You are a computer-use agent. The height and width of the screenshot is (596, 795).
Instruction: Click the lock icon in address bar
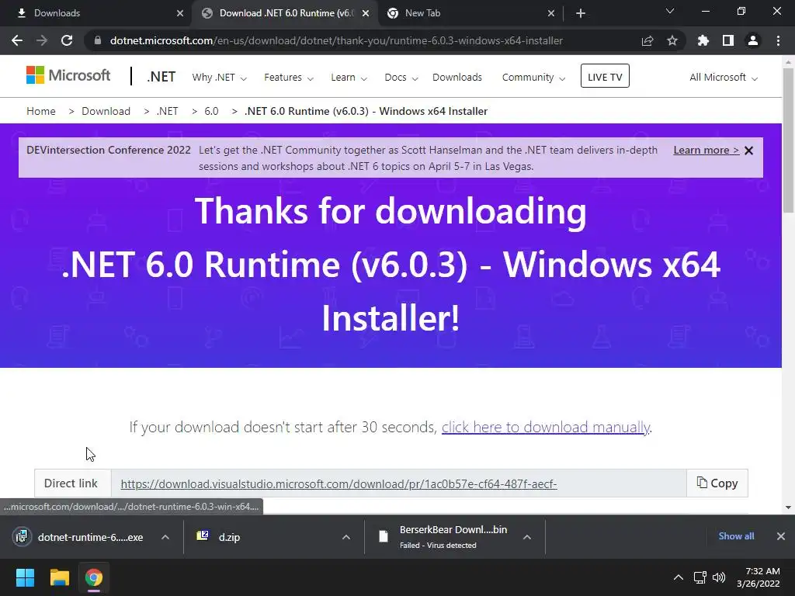(98, 40)
